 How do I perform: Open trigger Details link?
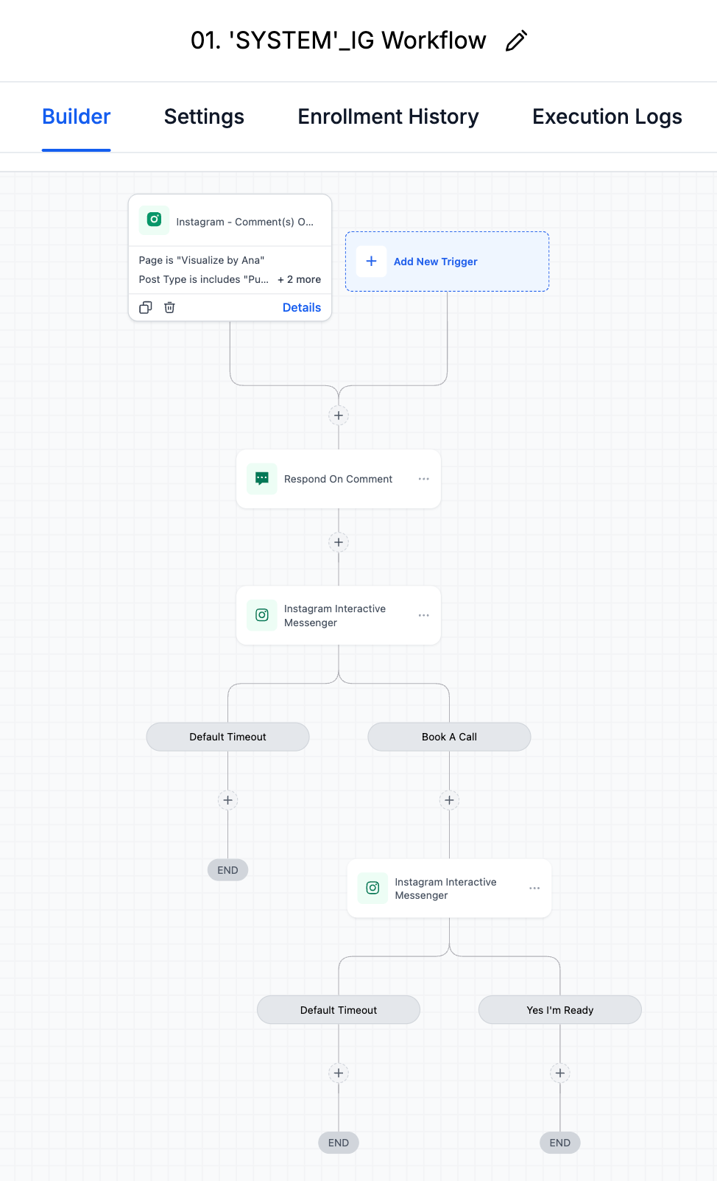(301, 307)
